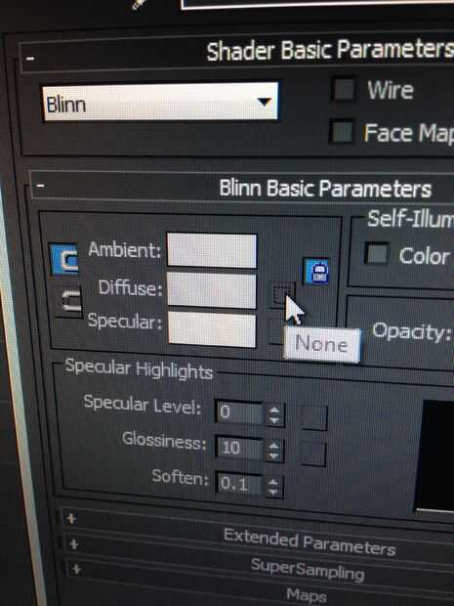The width and height of the screenshot is (454, 606).
Task: Collapse the Shader Basic Parameters rollout
Action: pyautogui.click(x=29, y=59)
